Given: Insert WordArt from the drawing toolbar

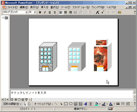Looking at the screenshot, I should point(85,104).
